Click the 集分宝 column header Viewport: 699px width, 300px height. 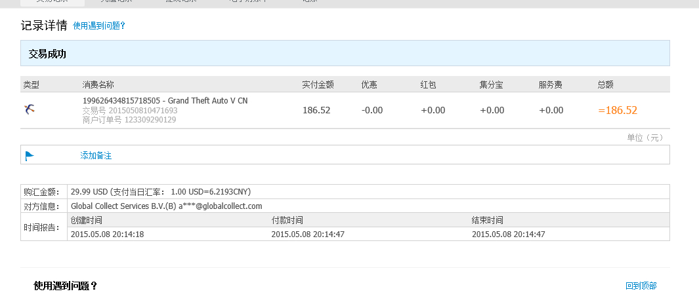point(491,84)
